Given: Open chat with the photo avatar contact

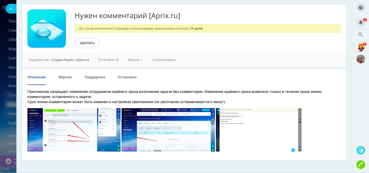Looking at the screenshot, I should tap(361, 59).
